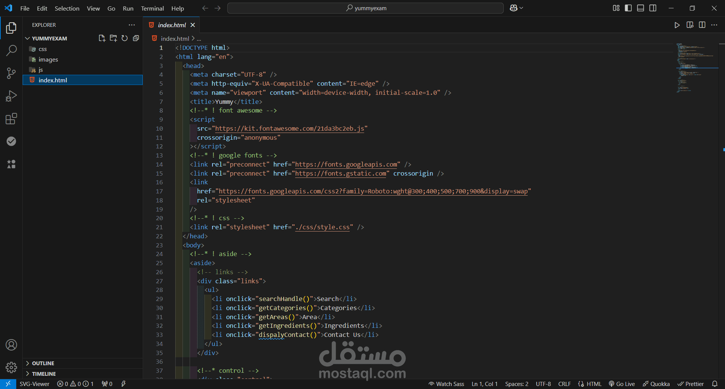Screen dimensions: 725x389
Task: Change HTML language mode
Action: [590, 384]
